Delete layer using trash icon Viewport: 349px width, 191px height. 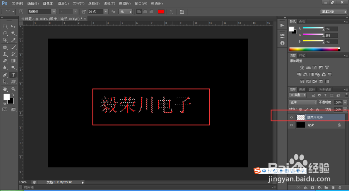[x=340, y=188]
